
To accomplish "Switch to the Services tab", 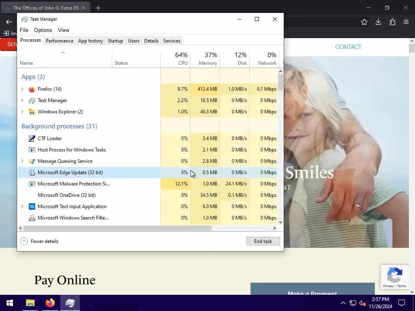I will pyautogui.click(x=172, y=41).
